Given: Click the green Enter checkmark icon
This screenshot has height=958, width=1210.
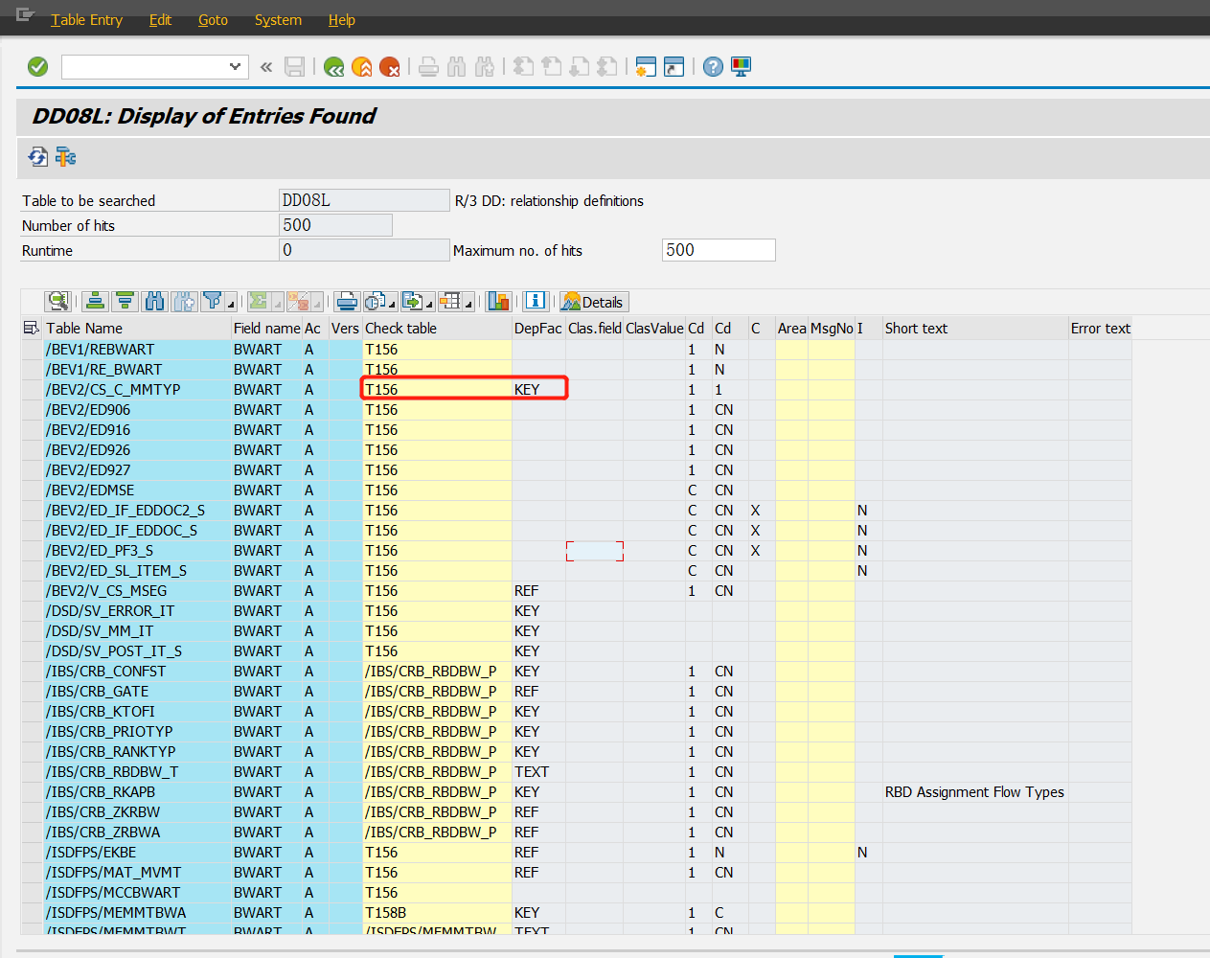Looking at the screenshot, I should [37, 67].
